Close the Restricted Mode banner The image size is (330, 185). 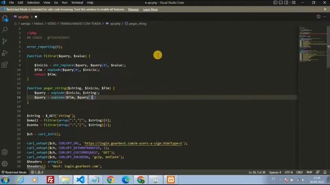pos(325,9)
